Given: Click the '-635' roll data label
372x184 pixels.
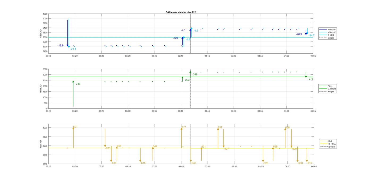Looking at the screenshot, I should [108, 148].
